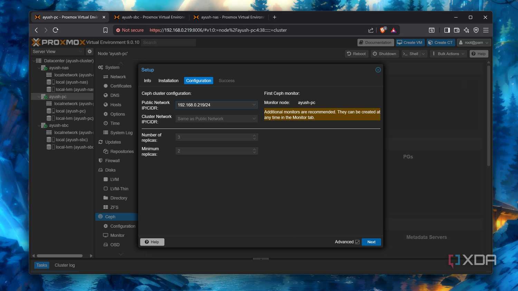The height and width of the screenshot is (291, 518).
Task: Toggle the Advanced checkbox
Action: pos(357,242)
